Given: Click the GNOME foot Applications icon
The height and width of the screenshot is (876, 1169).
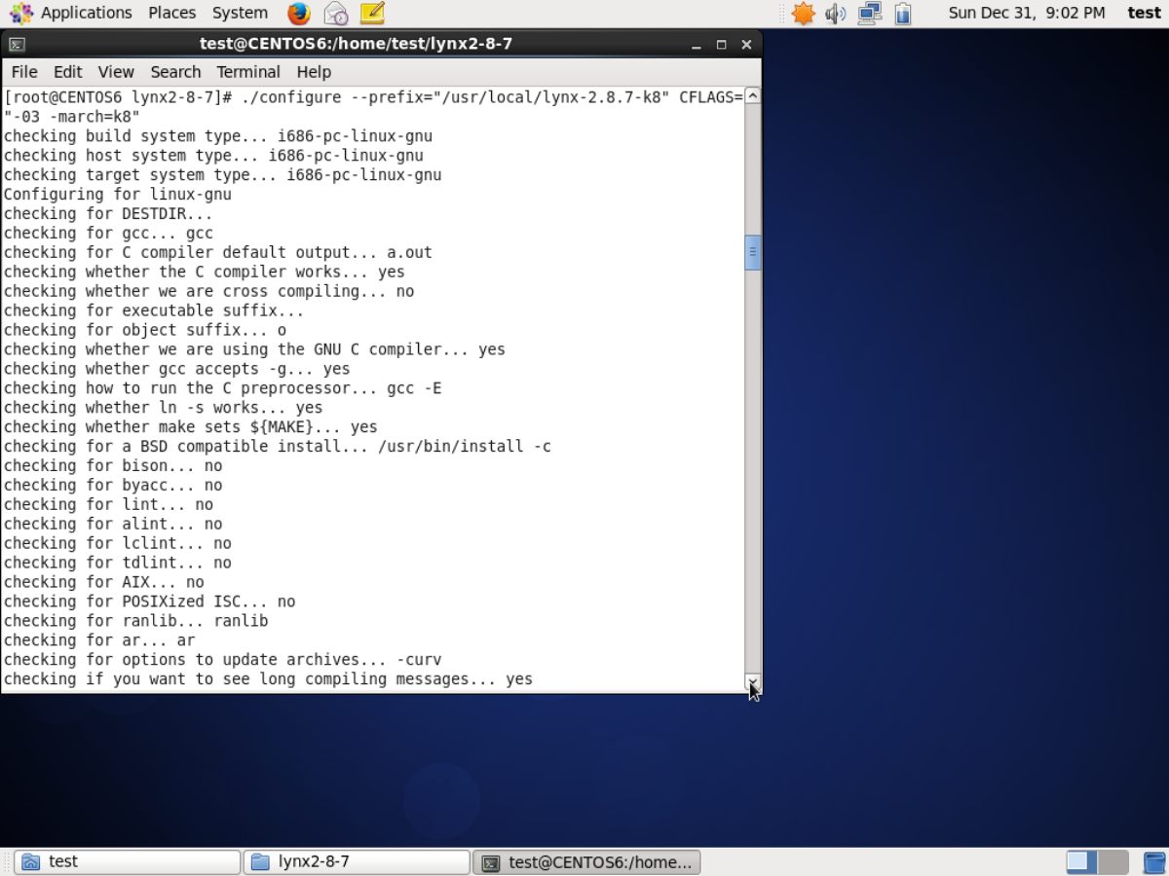Looking at the screenshot, I should point(21,14).
